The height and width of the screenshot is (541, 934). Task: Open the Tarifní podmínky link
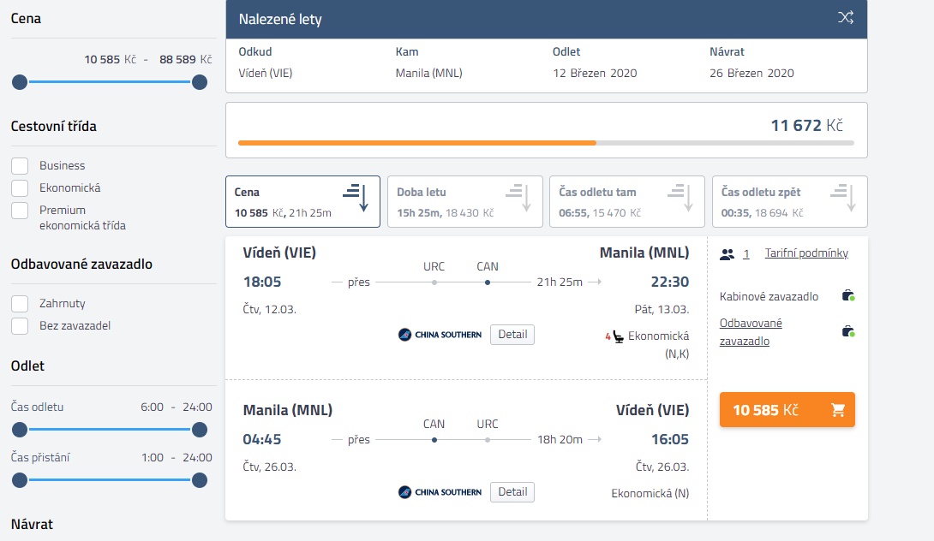pyautogui.click(x=806, y=253)
